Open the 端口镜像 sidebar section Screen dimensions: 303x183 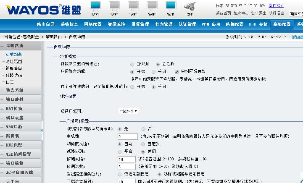(x=20, y=163)
